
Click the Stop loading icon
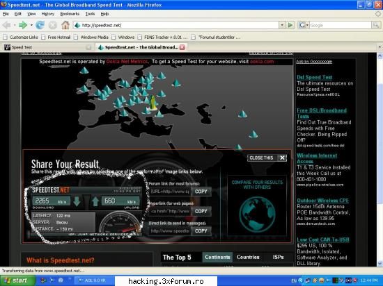point(52,25)
